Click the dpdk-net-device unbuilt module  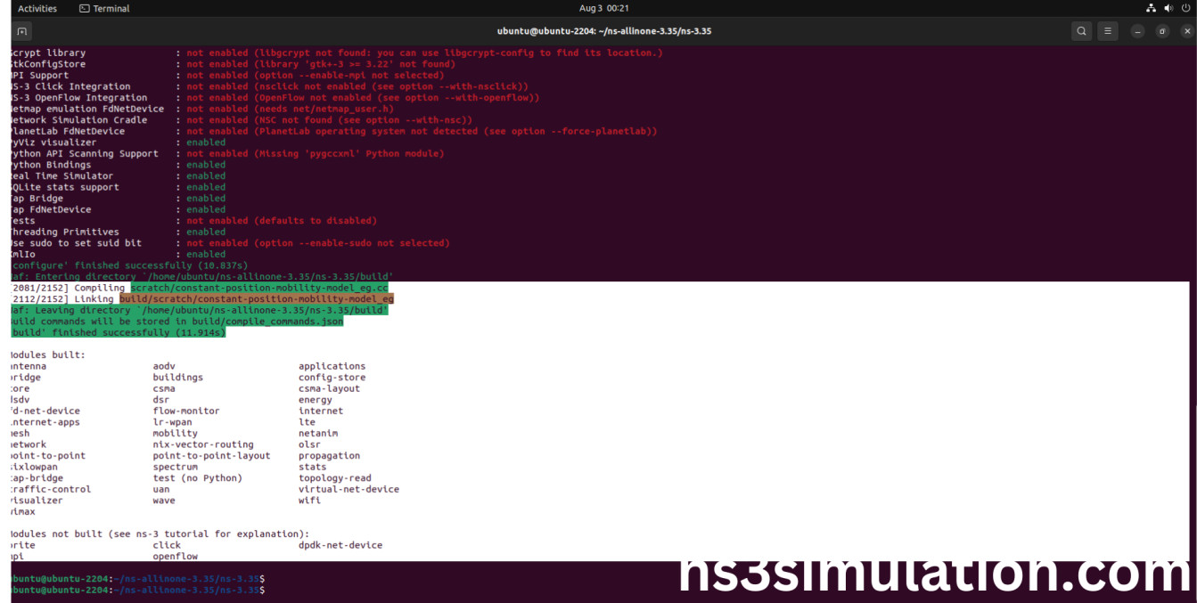pos(340,545)
